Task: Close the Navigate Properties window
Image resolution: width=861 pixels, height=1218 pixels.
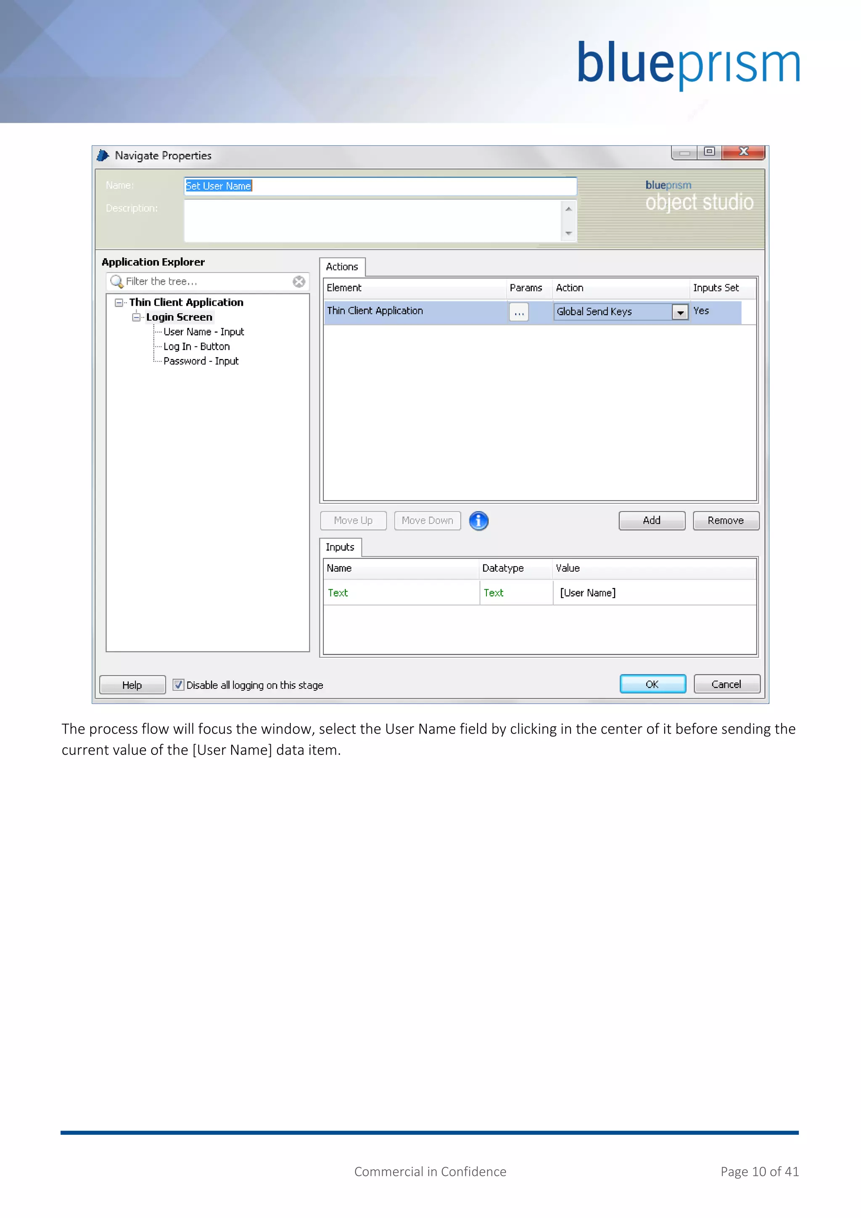Action: pos(743,152)
